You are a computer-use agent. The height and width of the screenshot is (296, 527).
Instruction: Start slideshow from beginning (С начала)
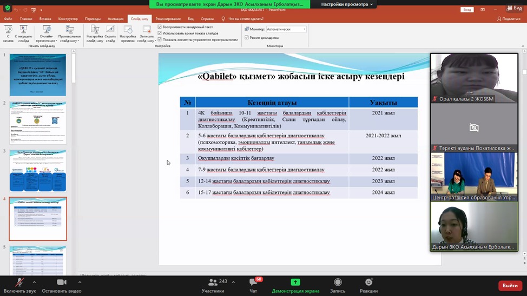tap(8, 33)
